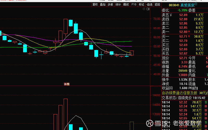Click 40.00 on price axis
208x130 pixels.
coord(157,74)
